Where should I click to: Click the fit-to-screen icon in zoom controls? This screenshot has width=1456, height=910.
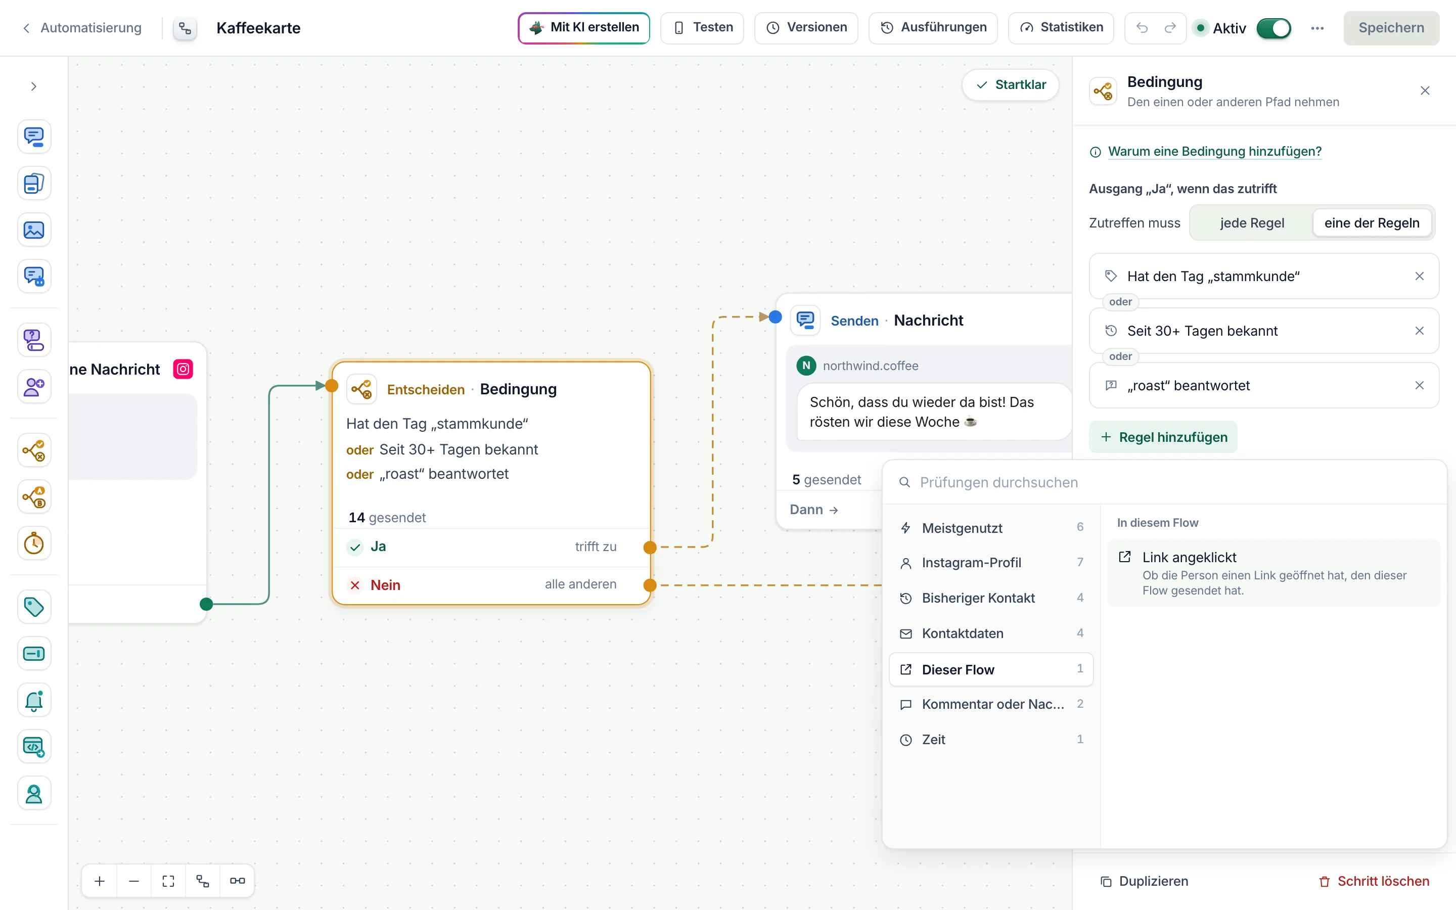[168, 881]
